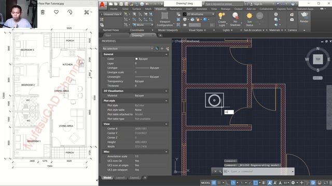Toggle grid display in status bar
The width and height of the screenshot is (332, 186).
pos(214,182)
